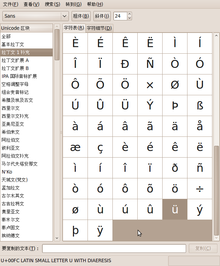
Task: Select character ß sharp s
Action: click(200, 106)
